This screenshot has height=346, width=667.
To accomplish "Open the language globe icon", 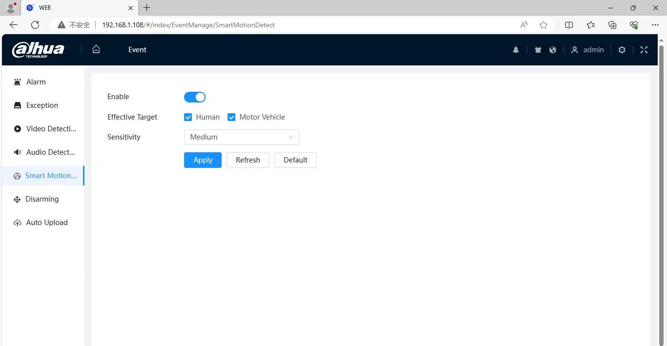I will coord(553,50).
